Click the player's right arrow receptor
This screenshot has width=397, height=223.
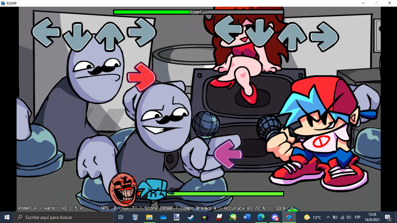[x=324, y=37]
